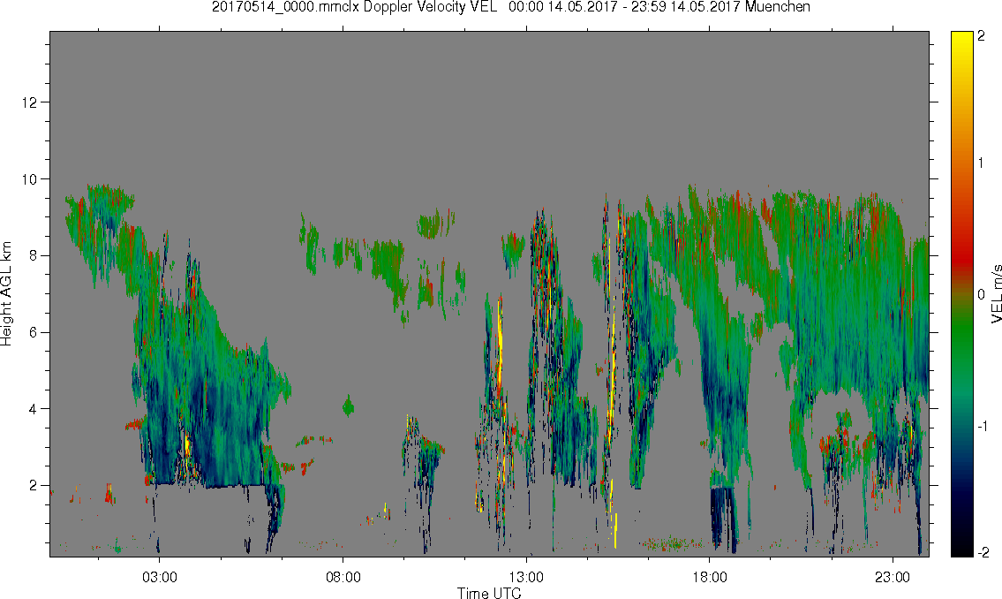Click the colorbar tick label '-1'

tap(983, 427)
